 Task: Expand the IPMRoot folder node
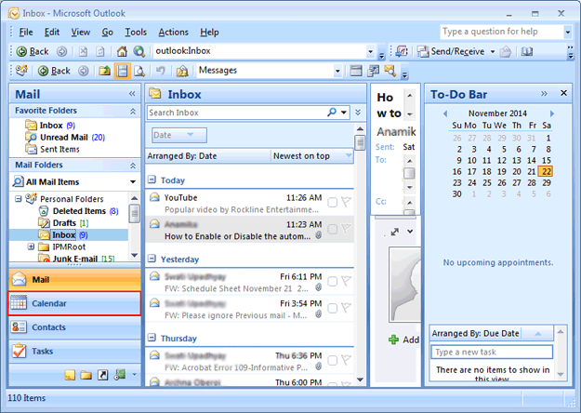point(31,246)
